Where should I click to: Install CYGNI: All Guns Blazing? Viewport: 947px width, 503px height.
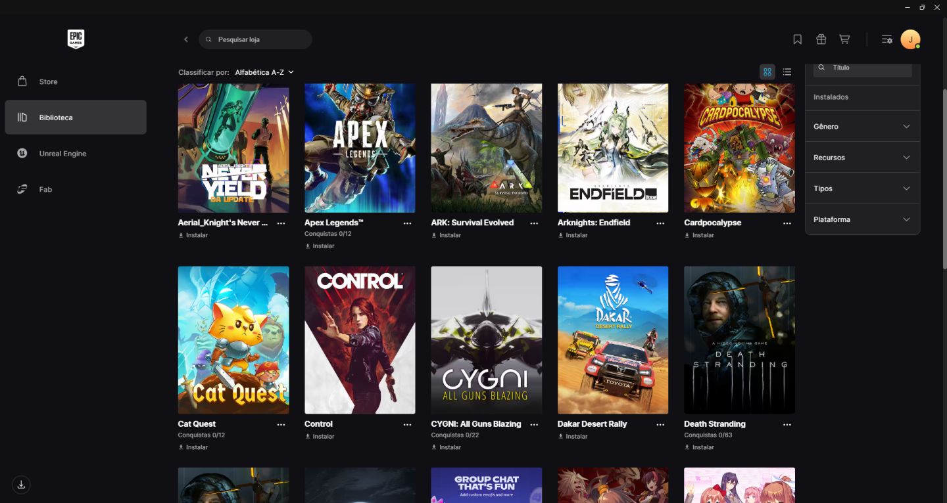[446, 447]
